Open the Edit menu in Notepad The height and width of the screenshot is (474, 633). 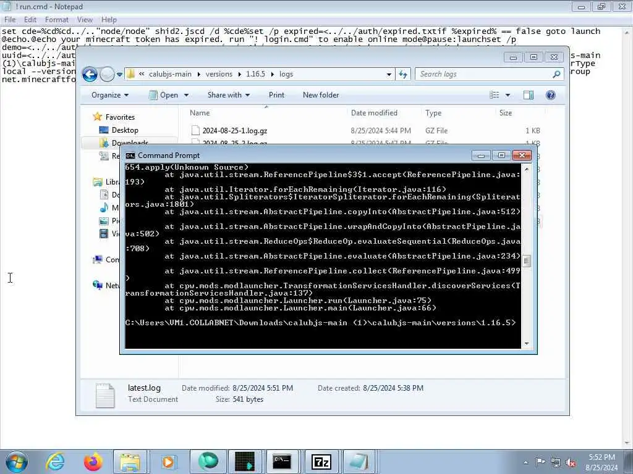point(30,19)
